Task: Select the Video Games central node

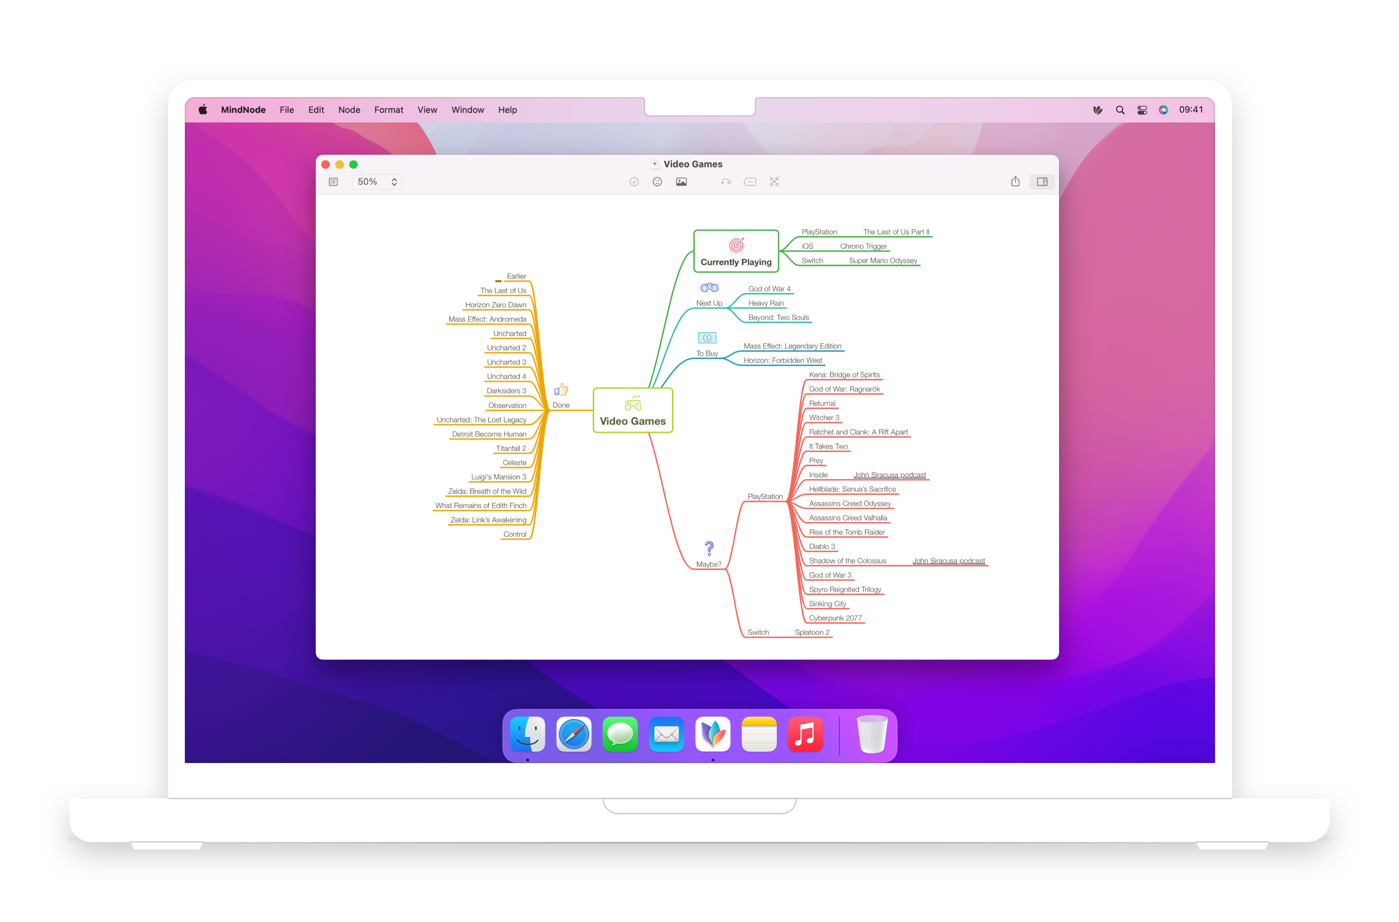Action: click(633, 411)
